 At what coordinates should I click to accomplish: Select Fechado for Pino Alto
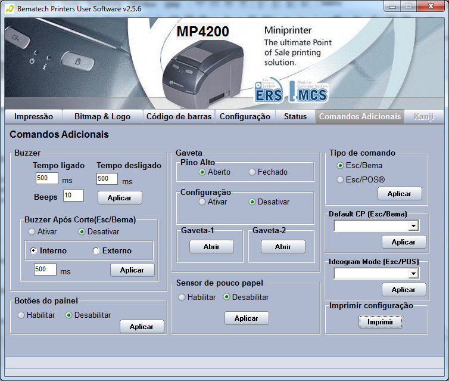tap(268, 172)
